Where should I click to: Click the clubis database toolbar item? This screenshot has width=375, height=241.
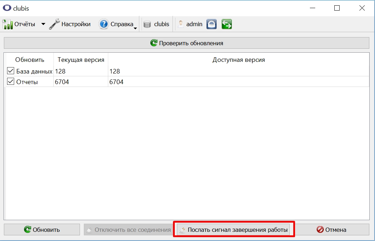(x=156, y=24)
